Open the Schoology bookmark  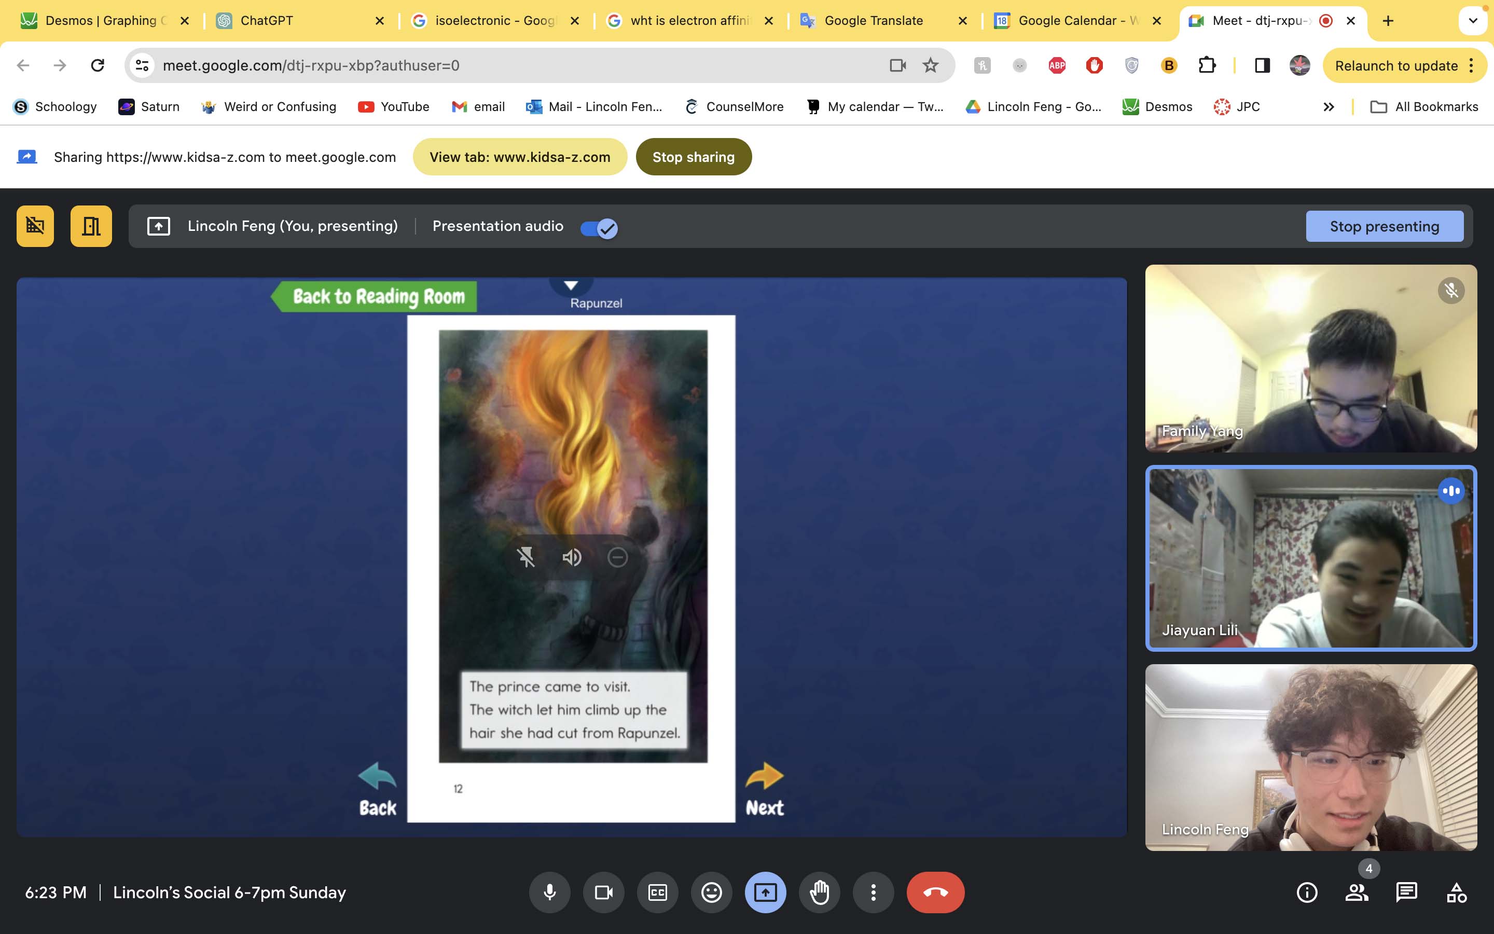coord(56,107)
